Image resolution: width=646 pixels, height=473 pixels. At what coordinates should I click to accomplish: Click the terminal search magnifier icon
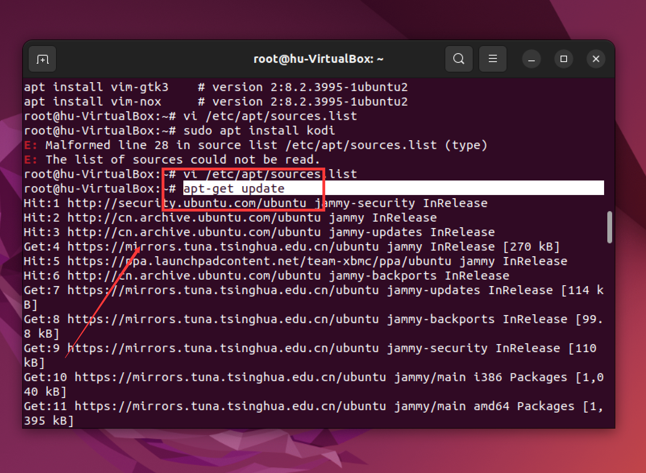[459, 59]
